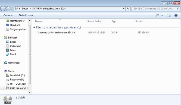Click the Recovery (D:) drive icon
This screenshot has height=105, width=181.
(x=7, y=80)
